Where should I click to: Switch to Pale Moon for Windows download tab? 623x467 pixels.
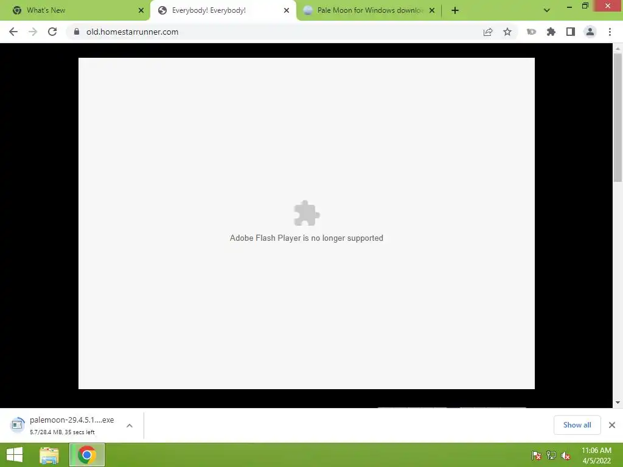click(x=369, y=10)
